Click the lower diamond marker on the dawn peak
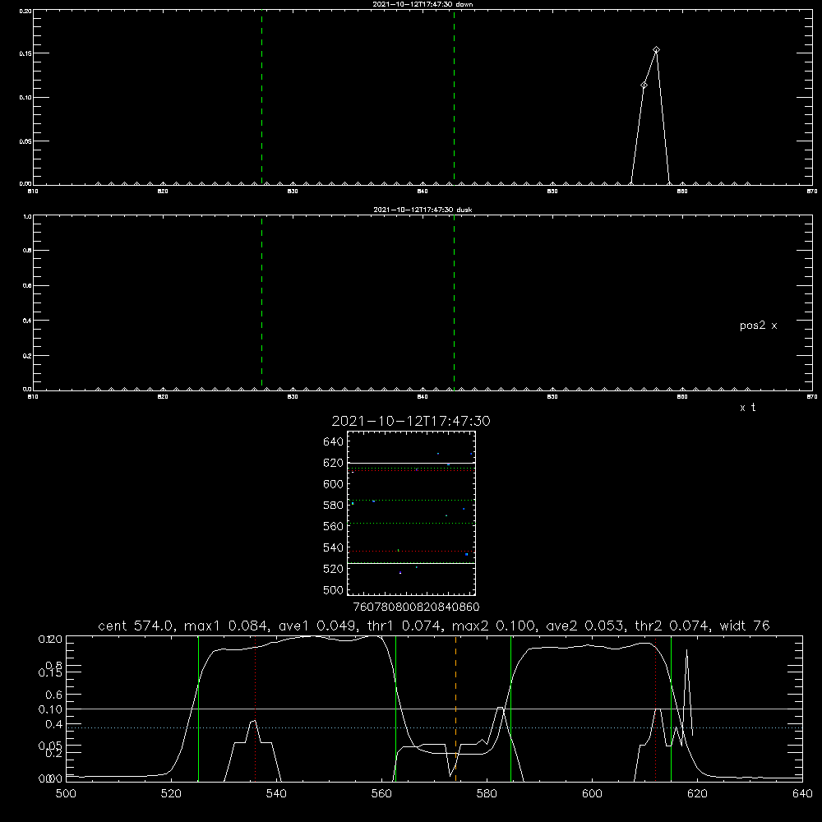This screenshot has width=822, height=822. (x=644, y=85)
